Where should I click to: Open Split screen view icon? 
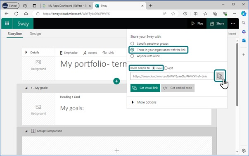[195, 14]
